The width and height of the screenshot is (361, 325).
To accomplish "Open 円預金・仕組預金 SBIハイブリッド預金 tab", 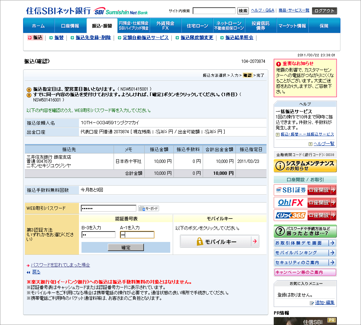I will coord(133,26).
